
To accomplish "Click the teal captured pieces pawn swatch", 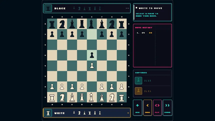I will pyautogui.click(x=138, y=80).
